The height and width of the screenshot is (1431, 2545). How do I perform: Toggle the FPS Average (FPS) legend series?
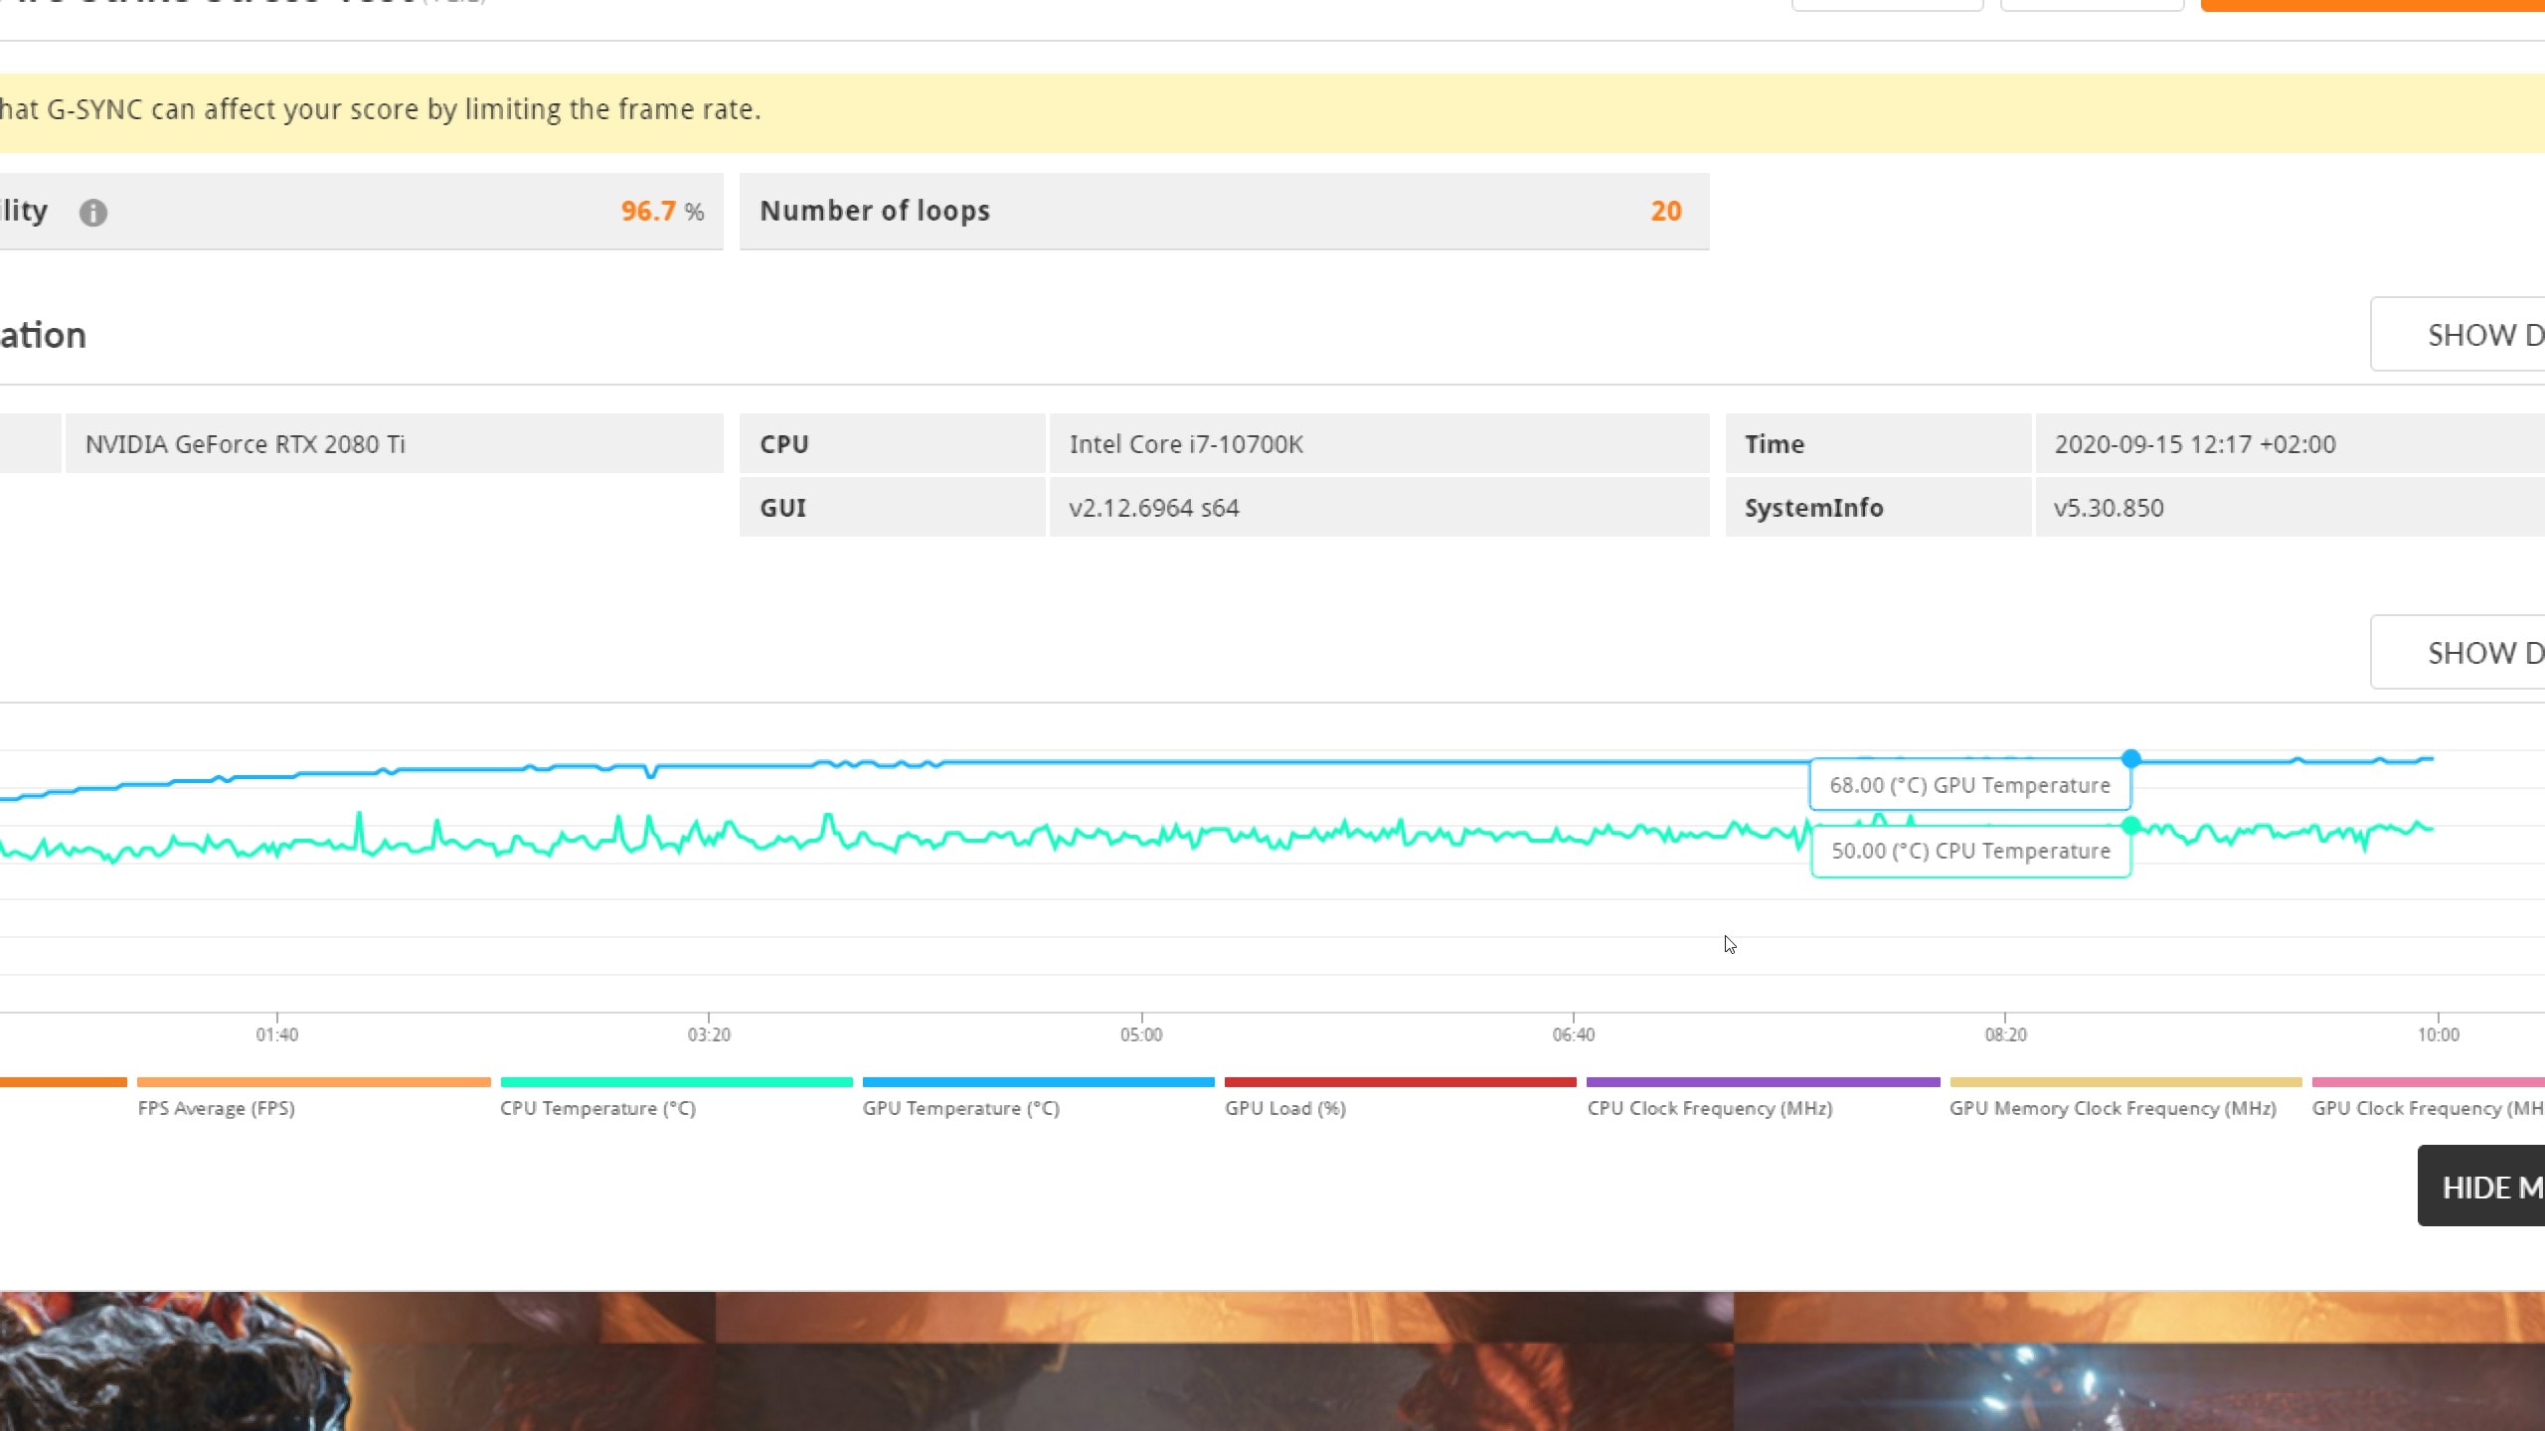pyautogui.click(x=217, y=1107)
